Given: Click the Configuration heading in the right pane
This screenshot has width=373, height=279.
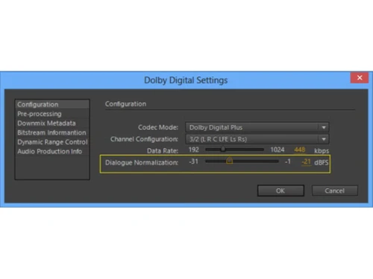Looking at the screenshot, I should coord(125,103).
